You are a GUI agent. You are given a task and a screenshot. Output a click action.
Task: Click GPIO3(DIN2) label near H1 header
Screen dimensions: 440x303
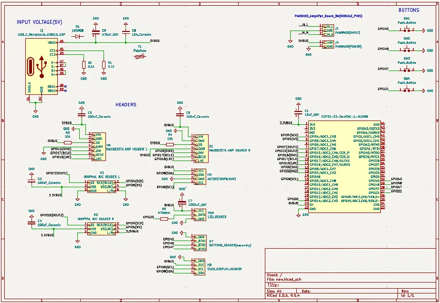[165, 151]
